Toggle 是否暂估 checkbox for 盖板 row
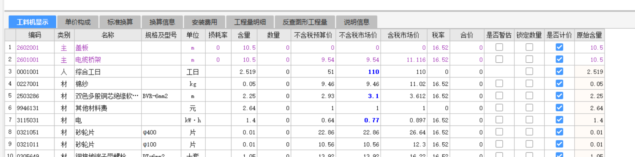Image resolution: width=635 pixels, height=157 pixels. [x=499, y=47]
